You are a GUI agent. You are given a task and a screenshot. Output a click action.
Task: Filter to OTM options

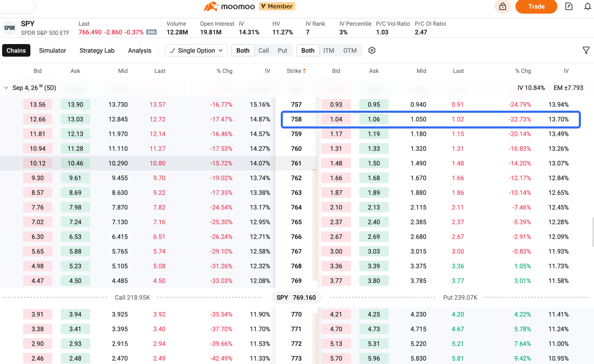[x=350, y=50]
